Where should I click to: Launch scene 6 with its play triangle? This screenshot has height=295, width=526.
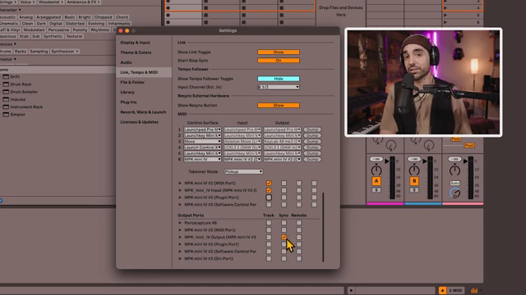pos(445,22)
